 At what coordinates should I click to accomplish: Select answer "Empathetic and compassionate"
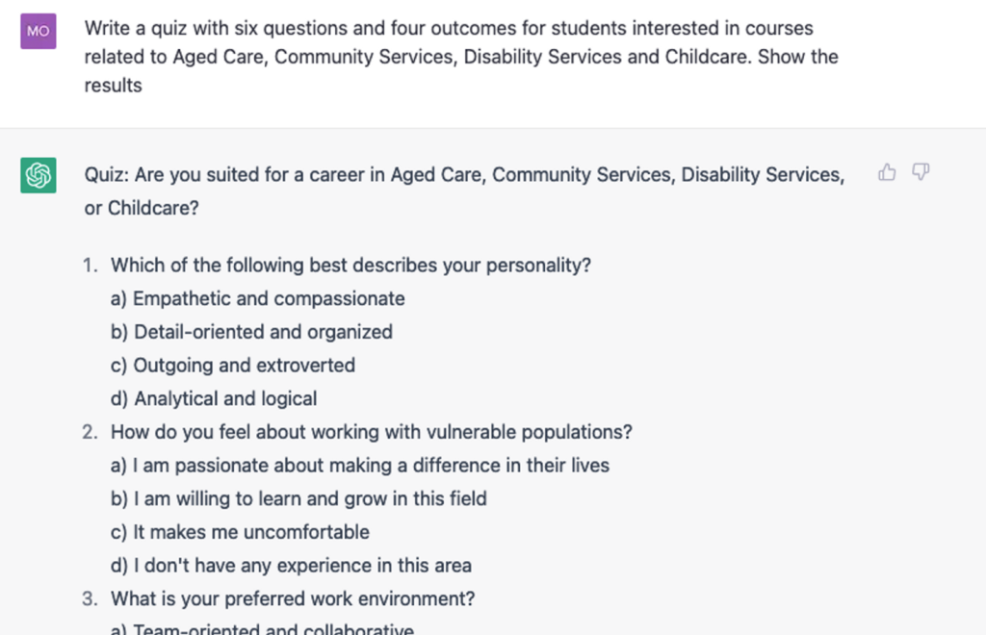[254, 298]
